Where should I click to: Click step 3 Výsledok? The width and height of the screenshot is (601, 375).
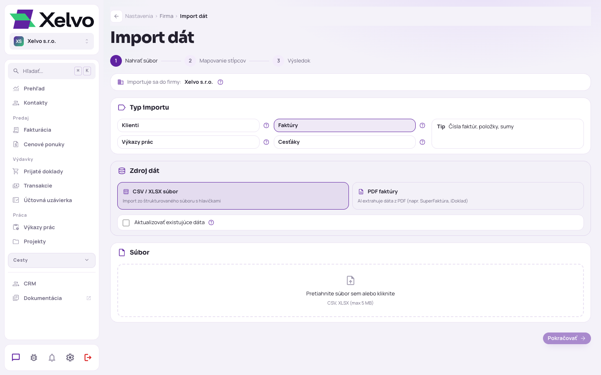coord(292,61)
